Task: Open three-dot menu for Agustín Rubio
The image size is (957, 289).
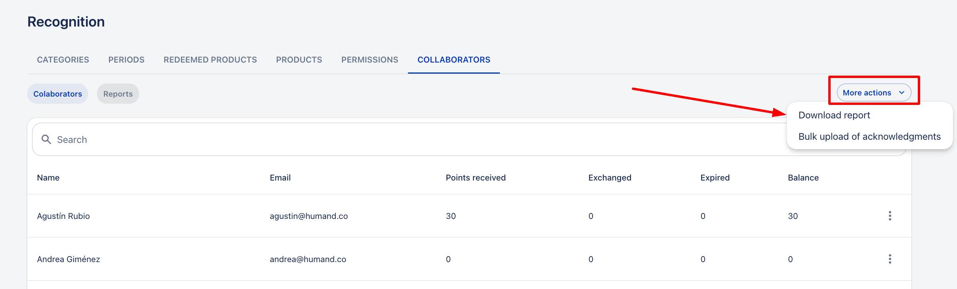Action: point(890,216)
